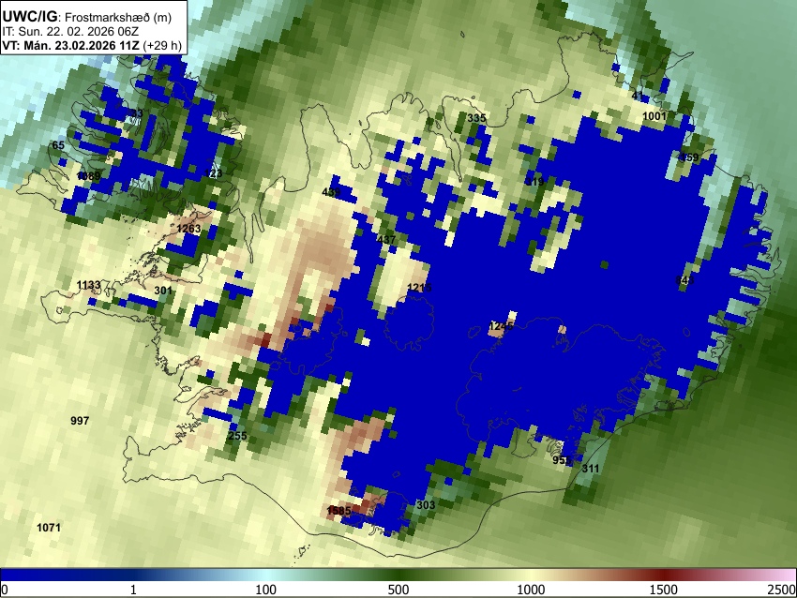Click the 1071 value over the sea
797x598 pixels.
49,528
